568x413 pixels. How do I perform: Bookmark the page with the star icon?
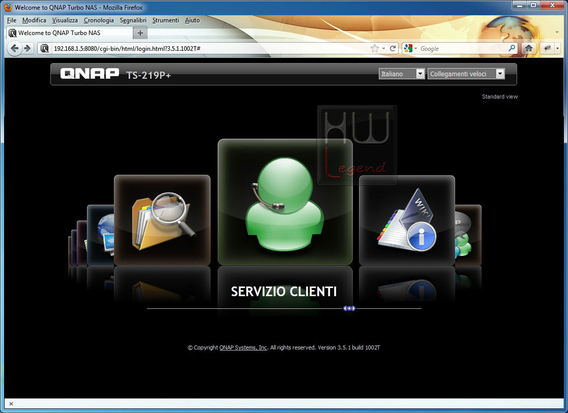(375, 48)
